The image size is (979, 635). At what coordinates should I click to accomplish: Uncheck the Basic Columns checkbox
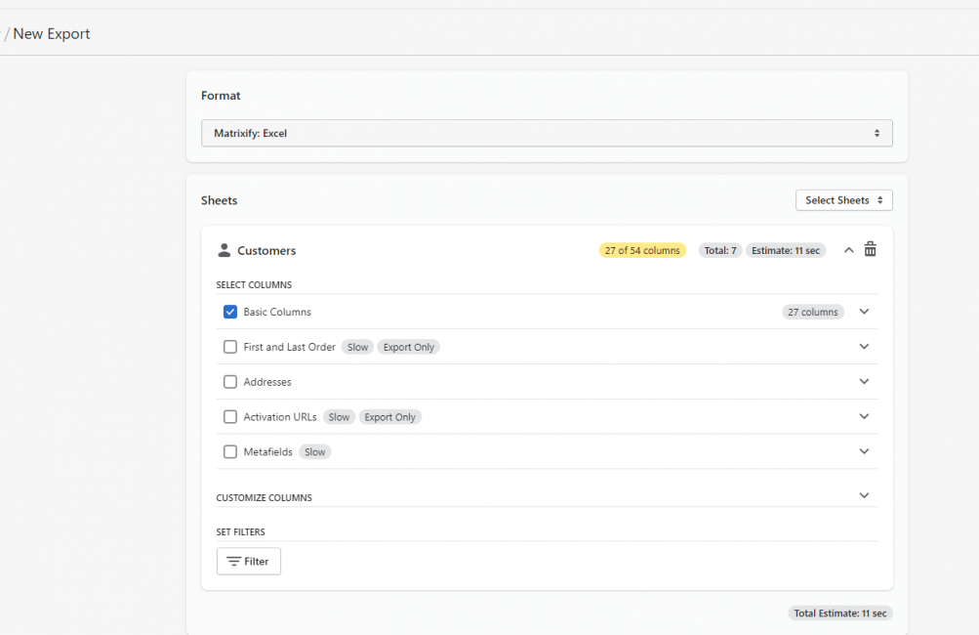pos(229,311)
